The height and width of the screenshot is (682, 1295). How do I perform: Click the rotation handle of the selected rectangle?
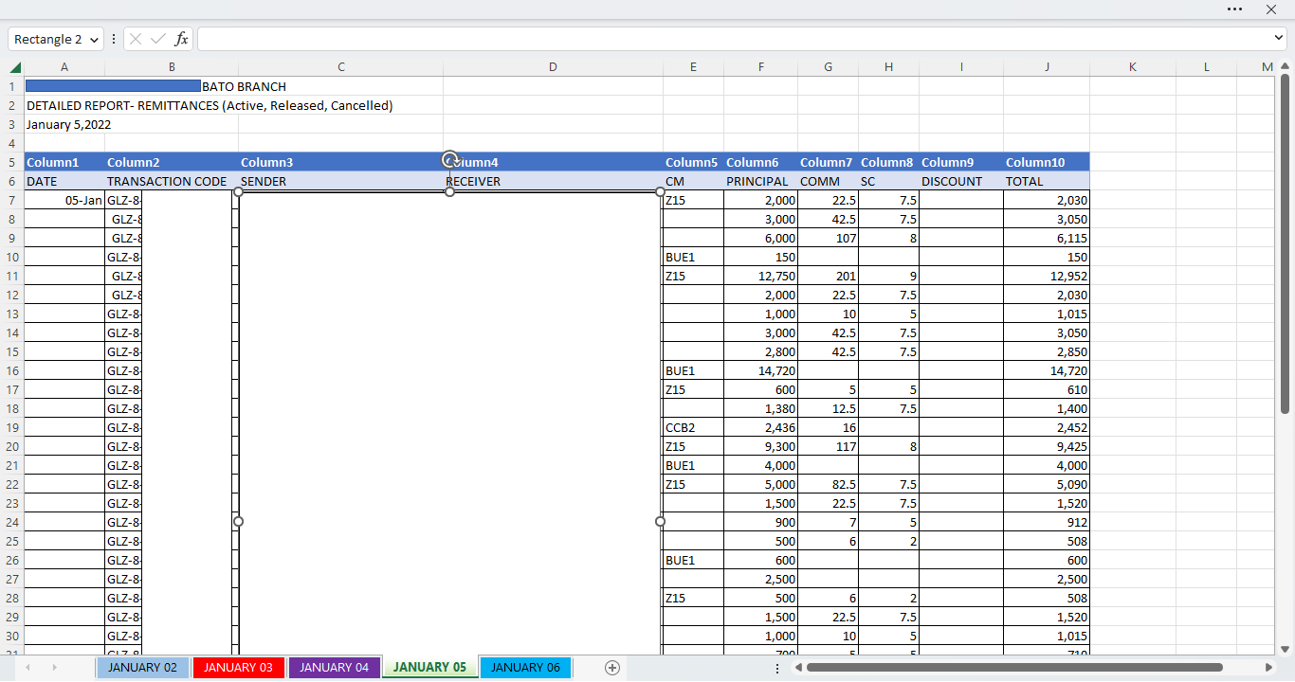coord(450,159)
